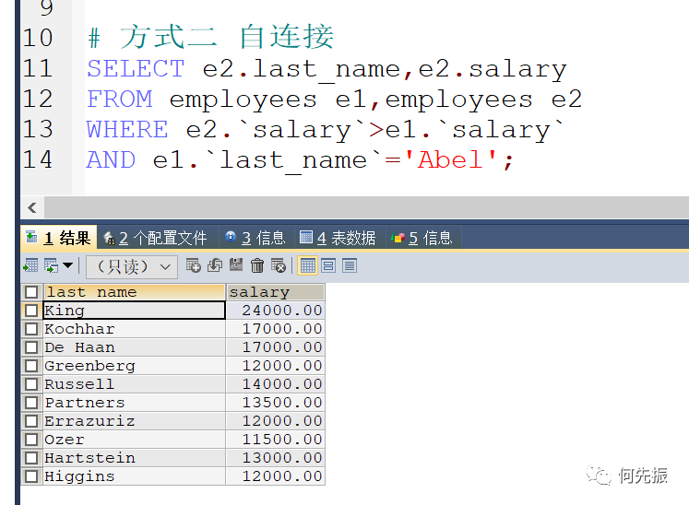This screenshot has width=689, height=505.
Task: Check the Ozer row checkbox
Action: [31, 440]
